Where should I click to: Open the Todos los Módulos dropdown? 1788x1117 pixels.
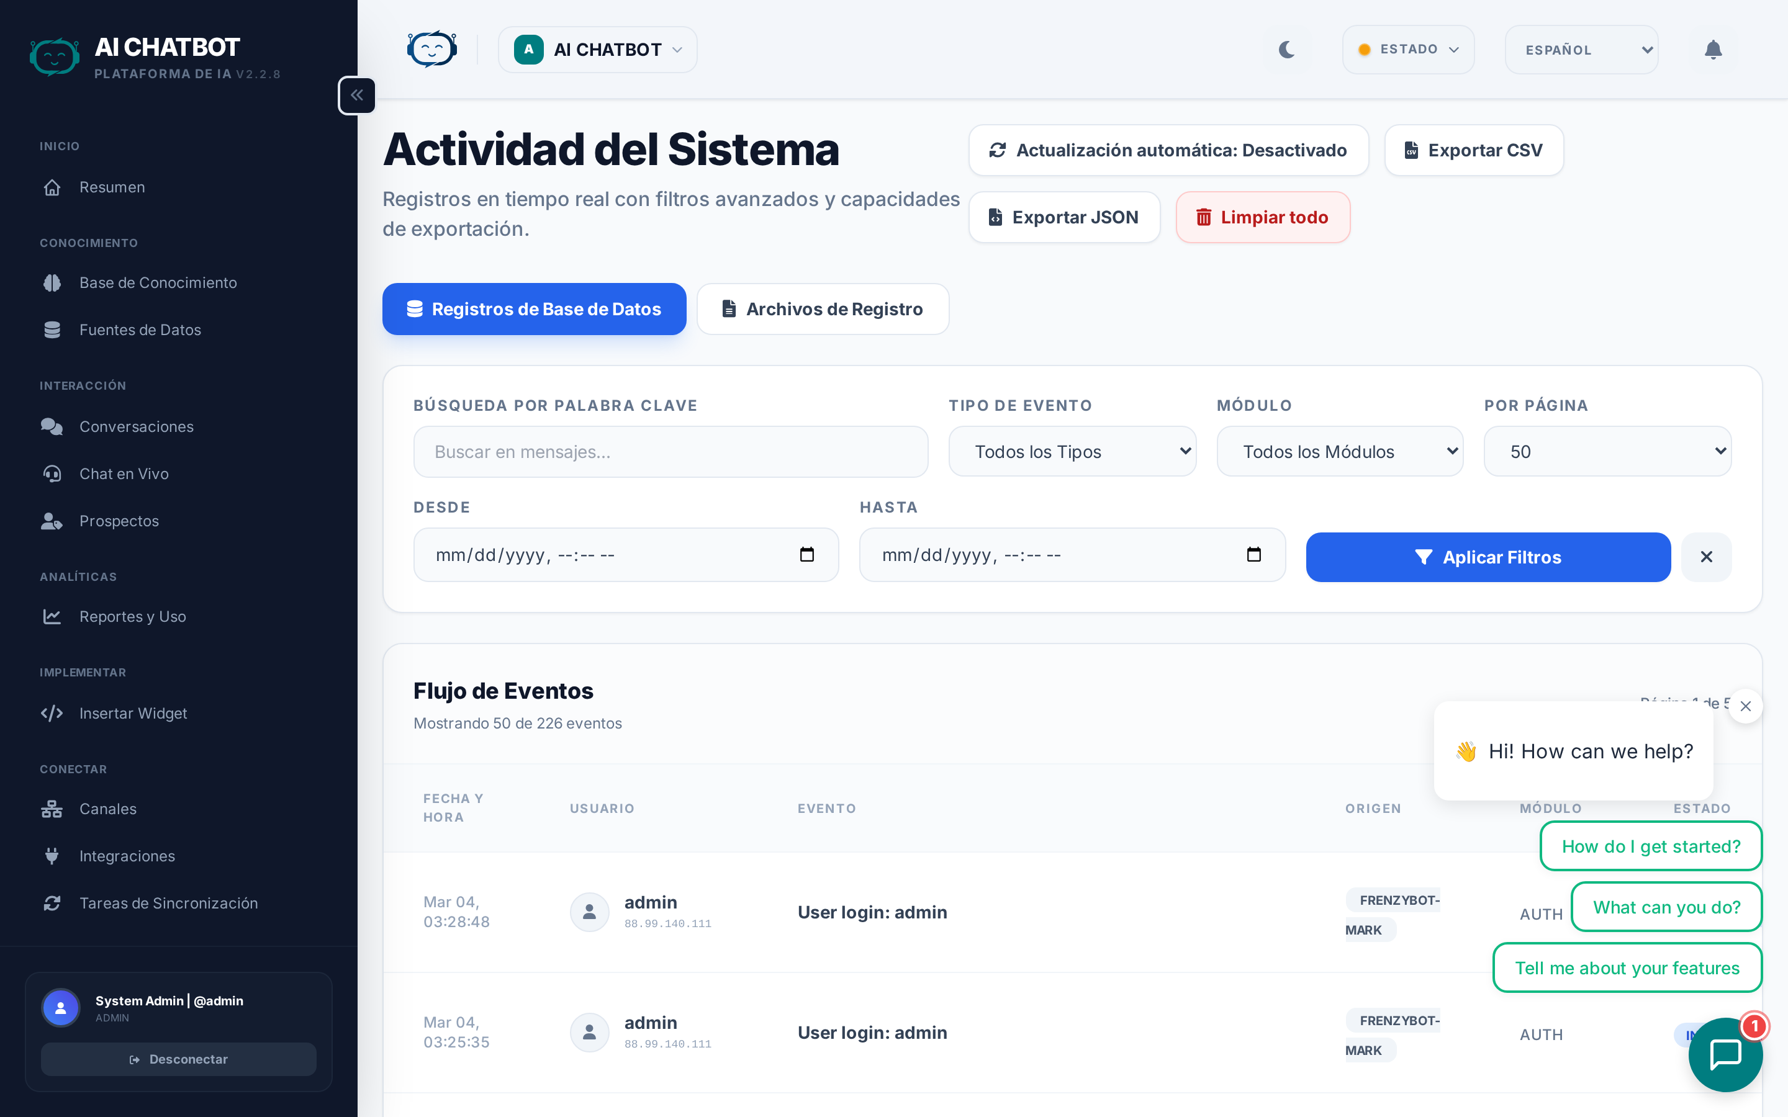tap(1340, 451)
